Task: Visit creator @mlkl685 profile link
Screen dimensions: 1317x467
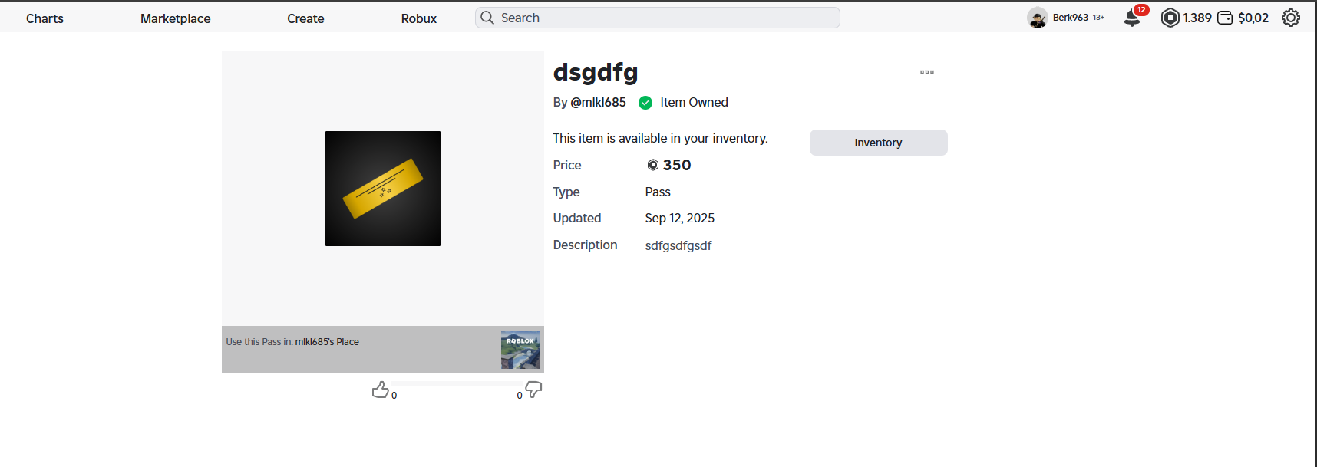Action: point(598,102)
